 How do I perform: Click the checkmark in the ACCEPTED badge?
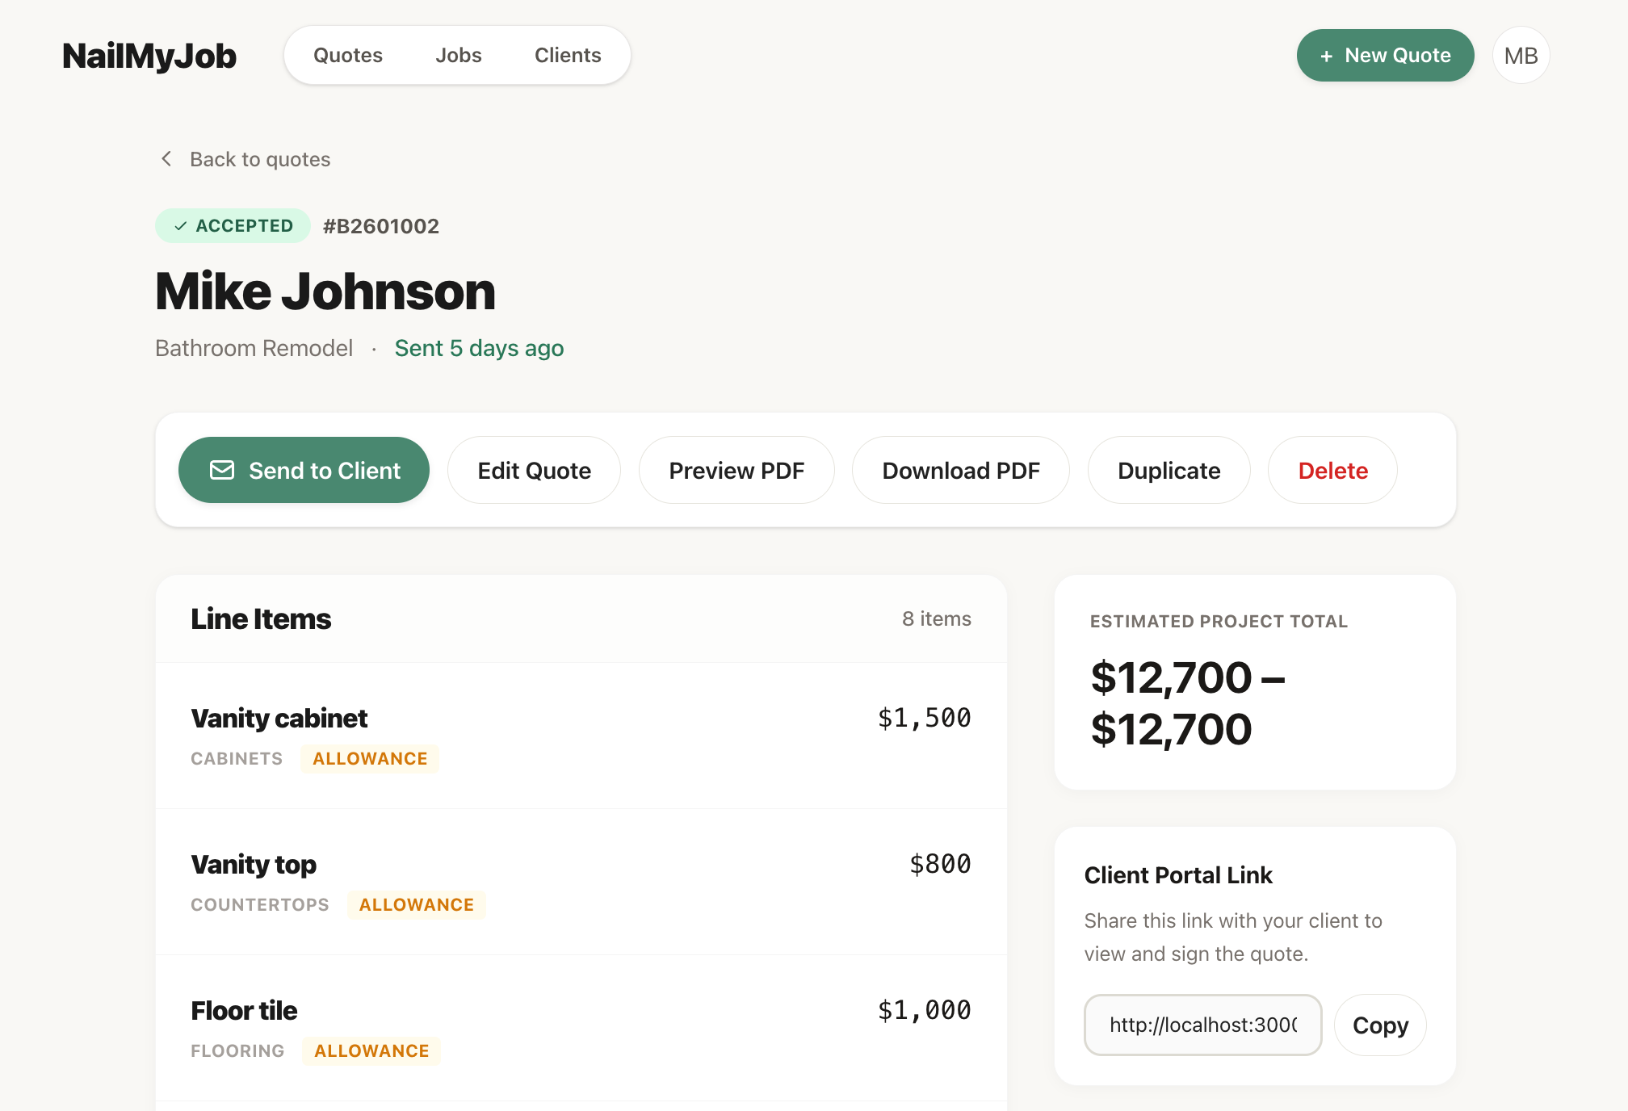pyautogui.click(x=181, y=225)
